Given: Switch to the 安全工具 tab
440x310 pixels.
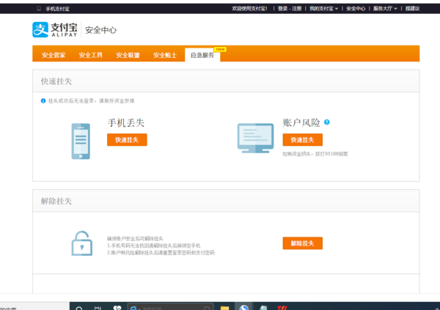Looking at the screenshot, I should tap(90, 55).
